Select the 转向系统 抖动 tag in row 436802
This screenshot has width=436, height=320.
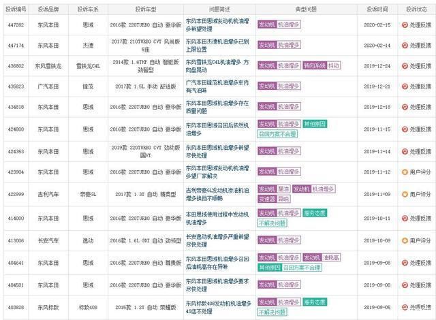pos(322,65)
